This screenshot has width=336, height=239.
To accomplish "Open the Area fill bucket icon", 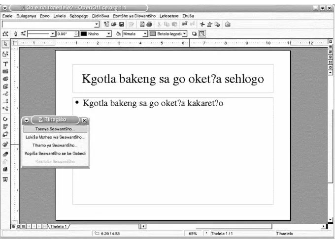I will [118, 34].
